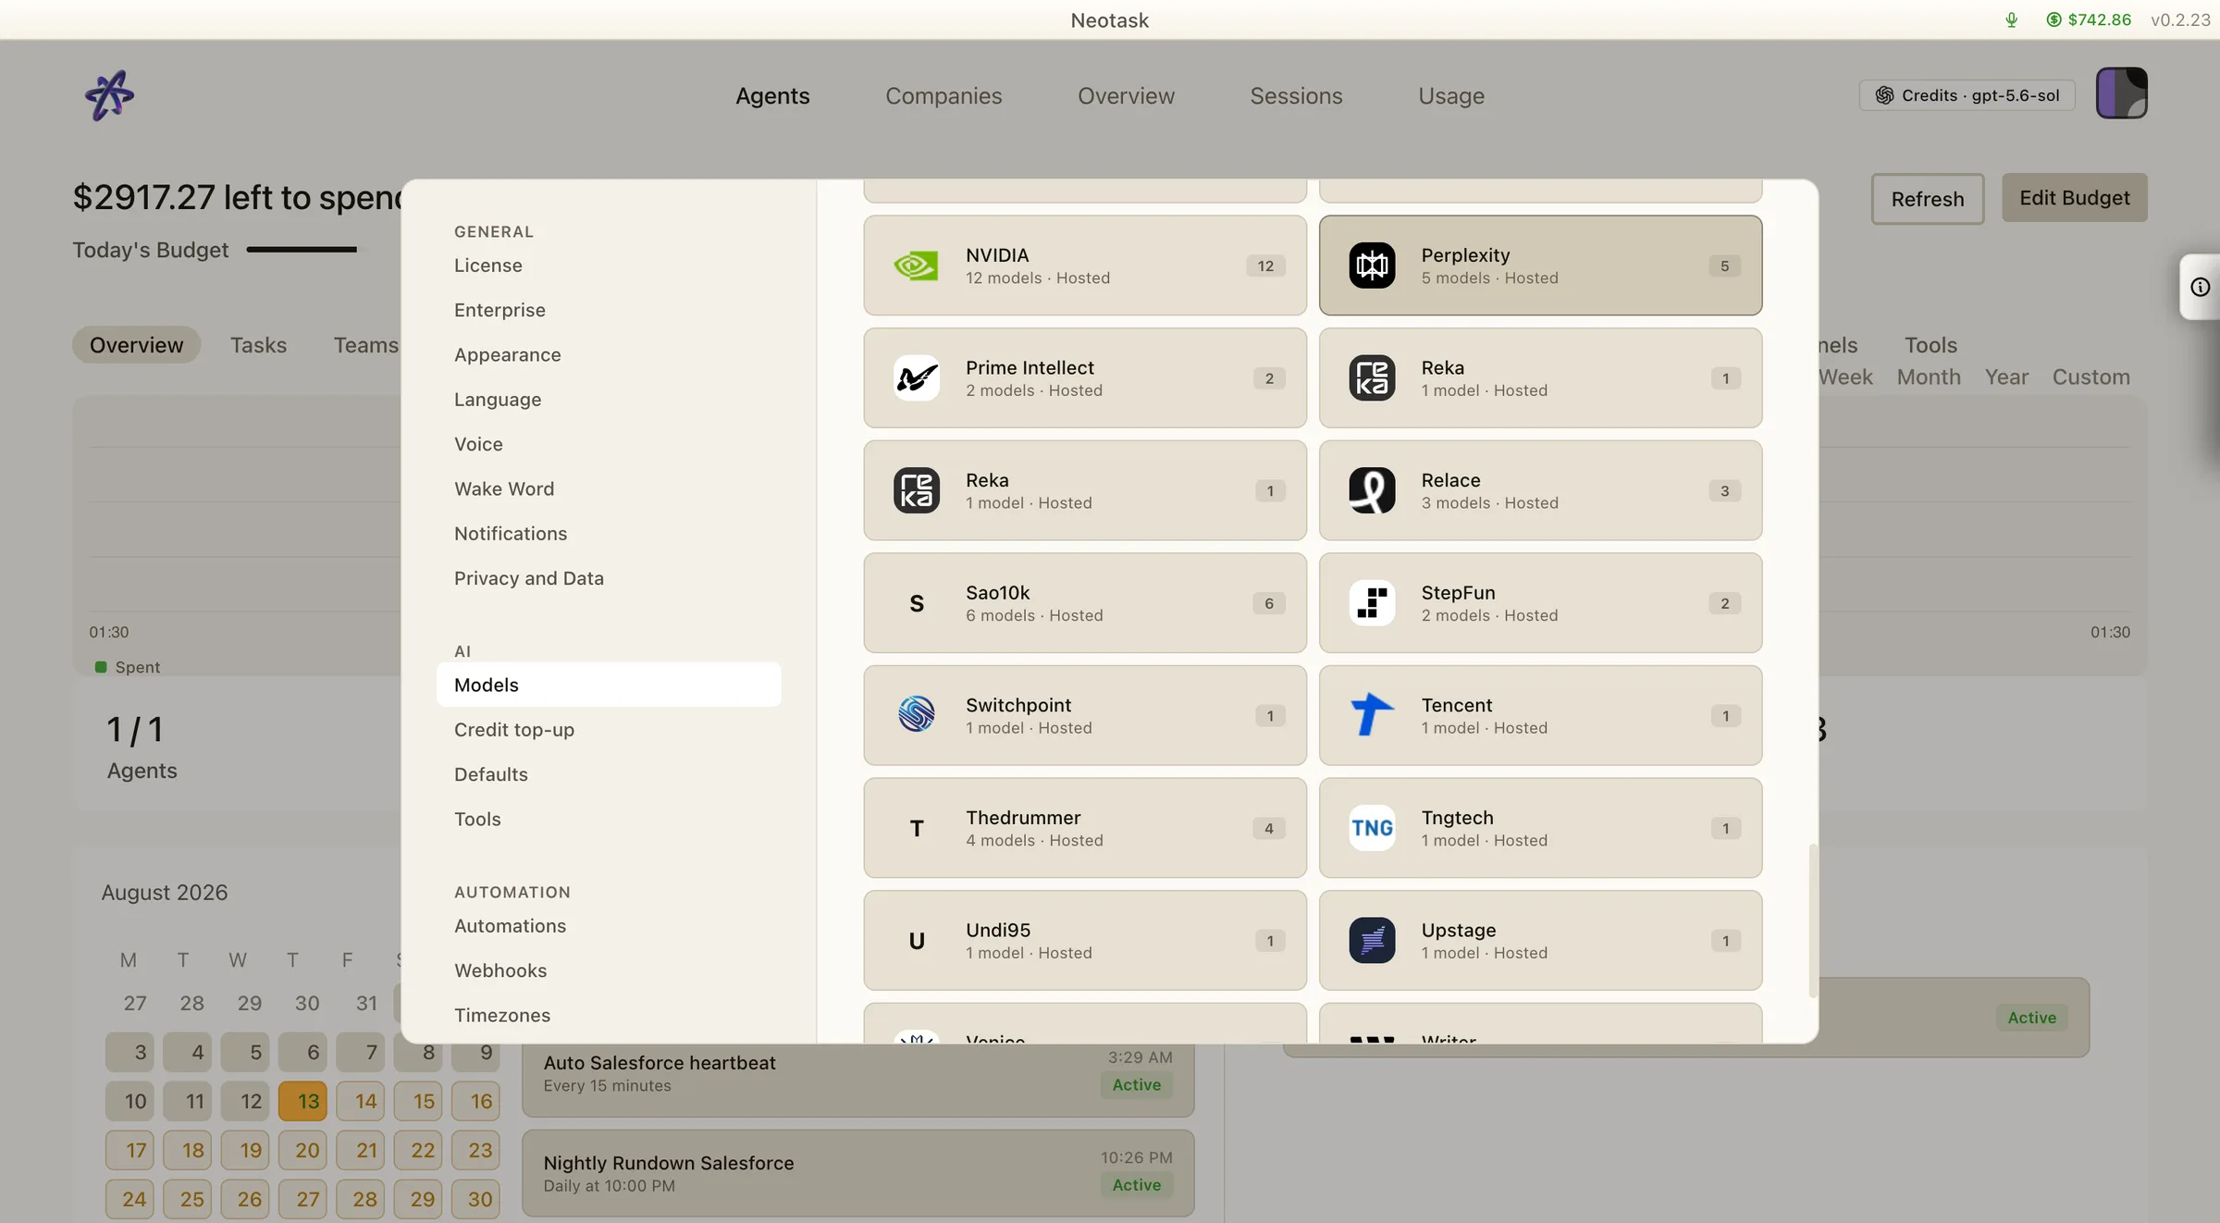This screenshot has height=1223, width=2220.
Task: Open Credit top-up settings
Action: pos(609,729)
